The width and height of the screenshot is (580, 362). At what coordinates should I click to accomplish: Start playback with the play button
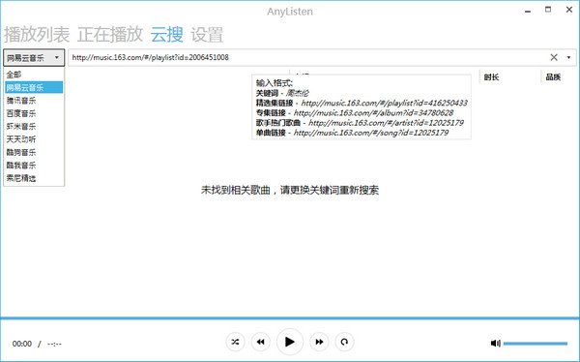point(290,342)
